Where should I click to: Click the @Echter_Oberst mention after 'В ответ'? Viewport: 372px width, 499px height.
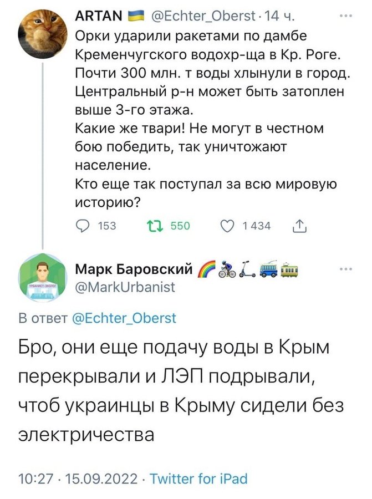pos(124,318)
